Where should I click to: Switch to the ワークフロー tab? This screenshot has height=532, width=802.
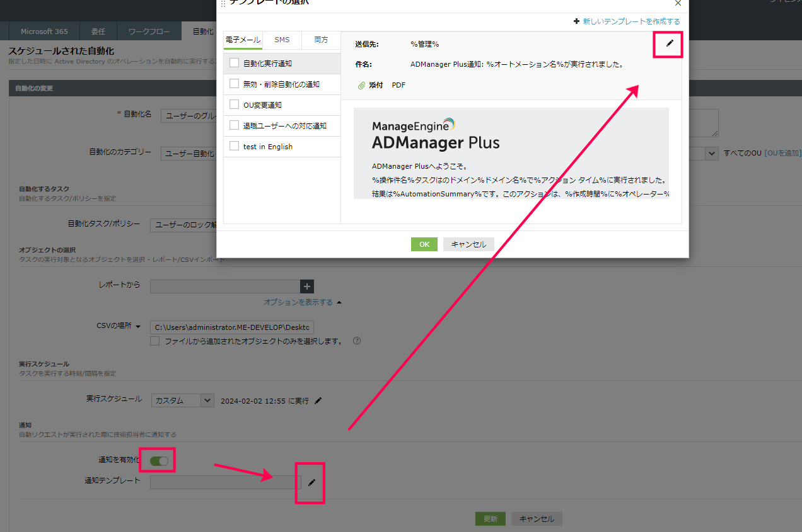tap(149, 31)
